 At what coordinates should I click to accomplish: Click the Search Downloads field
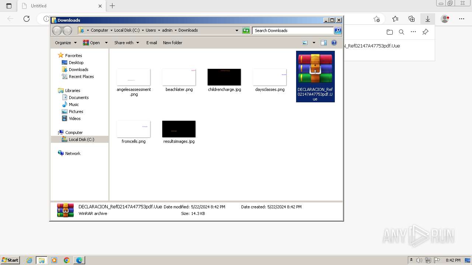[x=293, y=31]
